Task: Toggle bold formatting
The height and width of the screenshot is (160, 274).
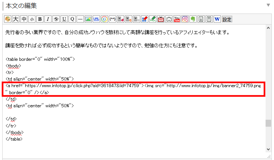Action: (40, 19)
